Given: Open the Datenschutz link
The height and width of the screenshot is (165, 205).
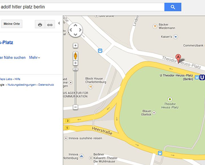Looking at the screenshot, I should (46, 85).
